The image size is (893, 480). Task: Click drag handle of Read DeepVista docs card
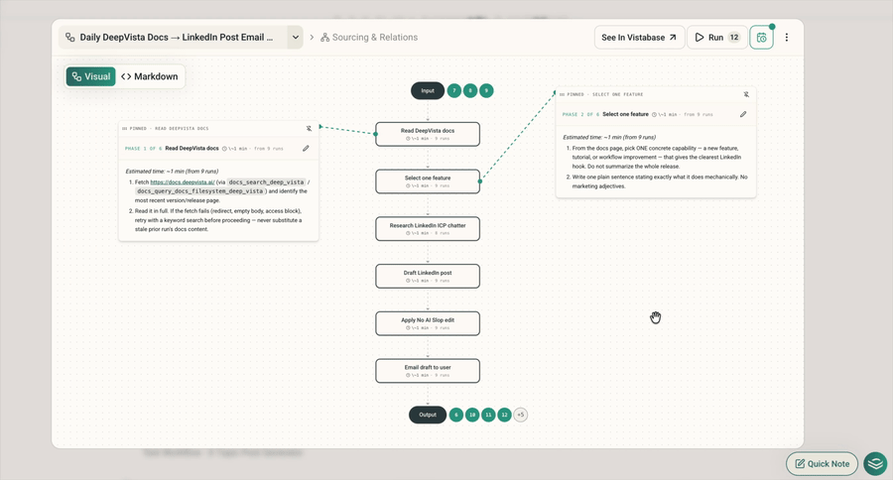point(124,129)
